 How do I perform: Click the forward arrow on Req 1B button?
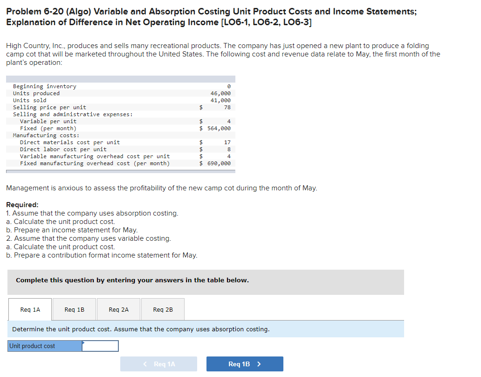(x=260, y=364)
